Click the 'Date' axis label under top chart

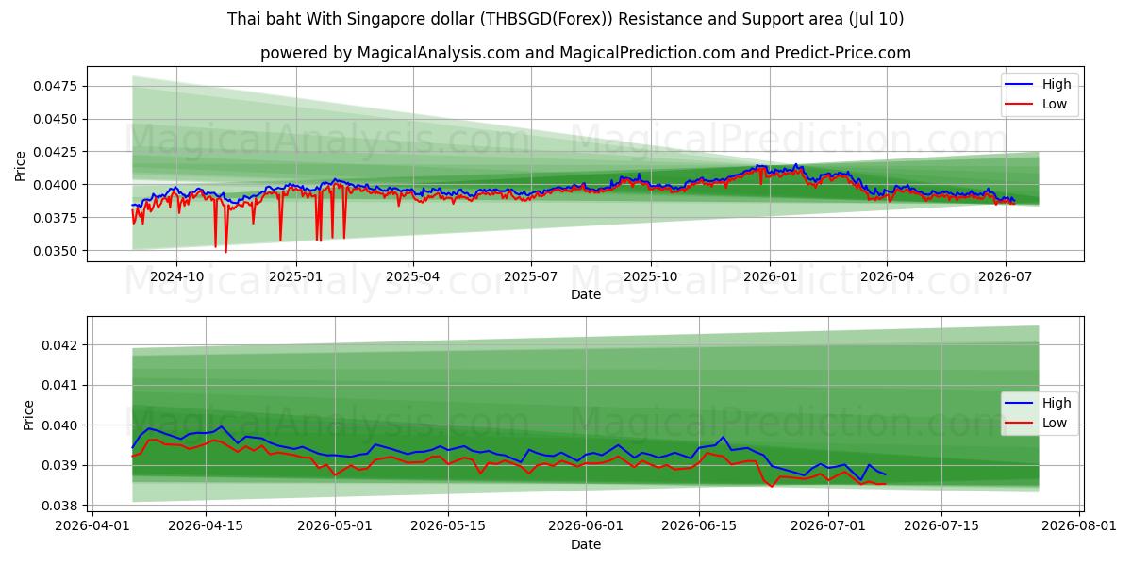tap(586, 294)
